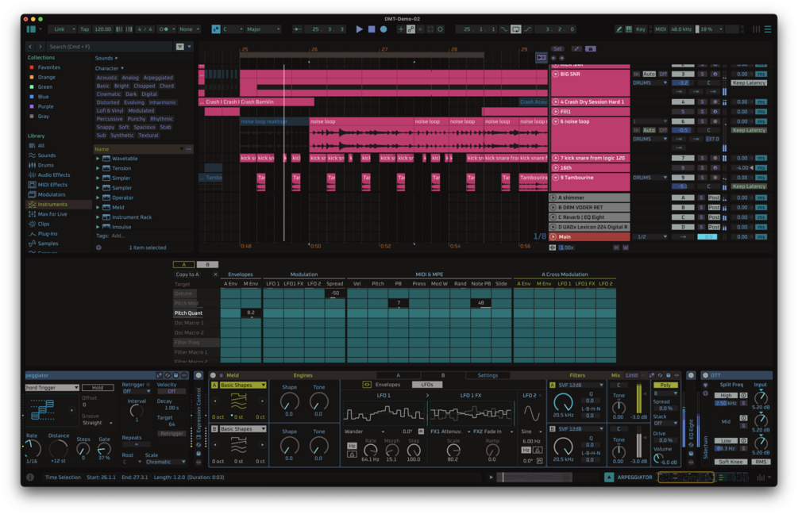
Task: Click the Link button in top bar
Action: tap(60, 29)
